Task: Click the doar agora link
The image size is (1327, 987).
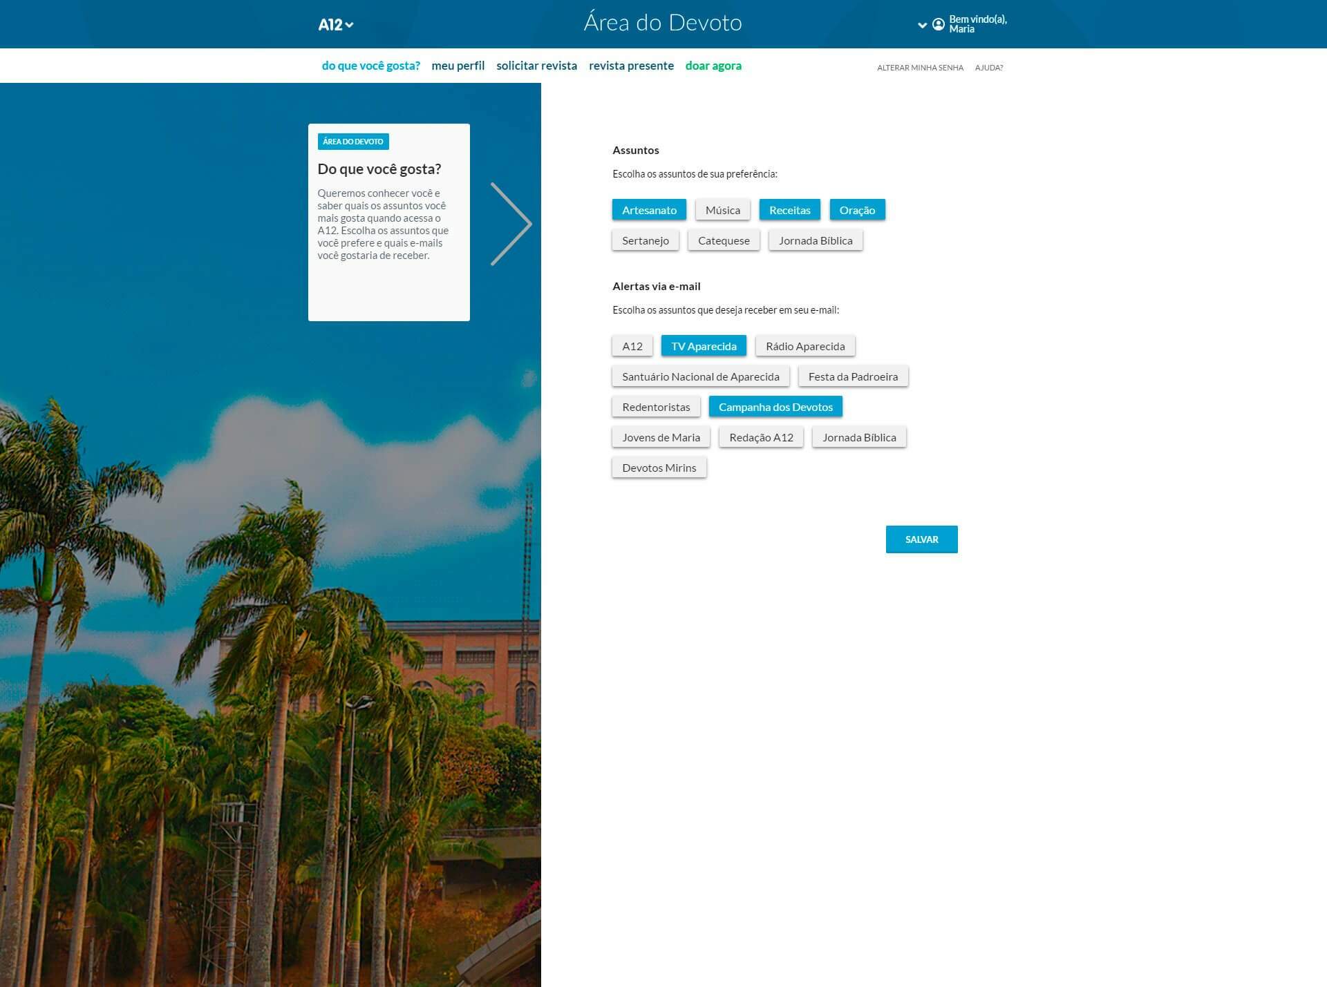Action: (713, 66)
